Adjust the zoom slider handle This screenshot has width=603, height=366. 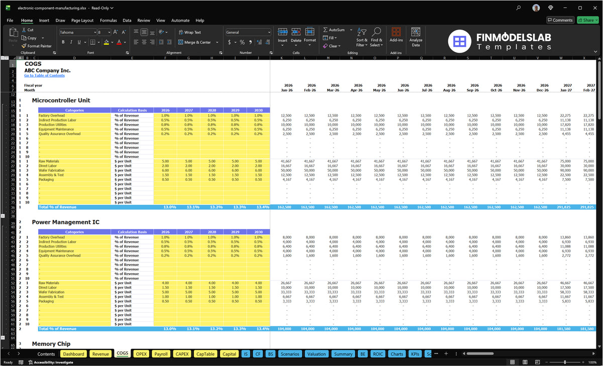(x=565, y=362)
